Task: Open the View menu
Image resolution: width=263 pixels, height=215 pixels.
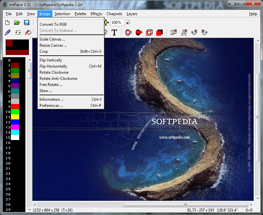Action: [31, 14]
